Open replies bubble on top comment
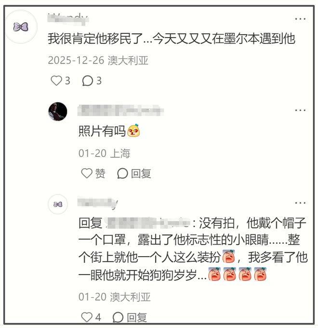Screen dimensions: 318x328 coord(87,81)
